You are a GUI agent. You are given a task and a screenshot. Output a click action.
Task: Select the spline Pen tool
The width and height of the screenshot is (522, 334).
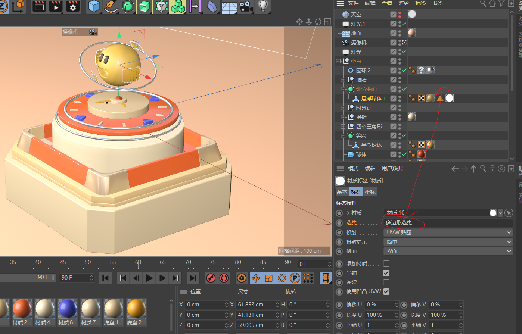pyautogui.click(x=111, y=6)
